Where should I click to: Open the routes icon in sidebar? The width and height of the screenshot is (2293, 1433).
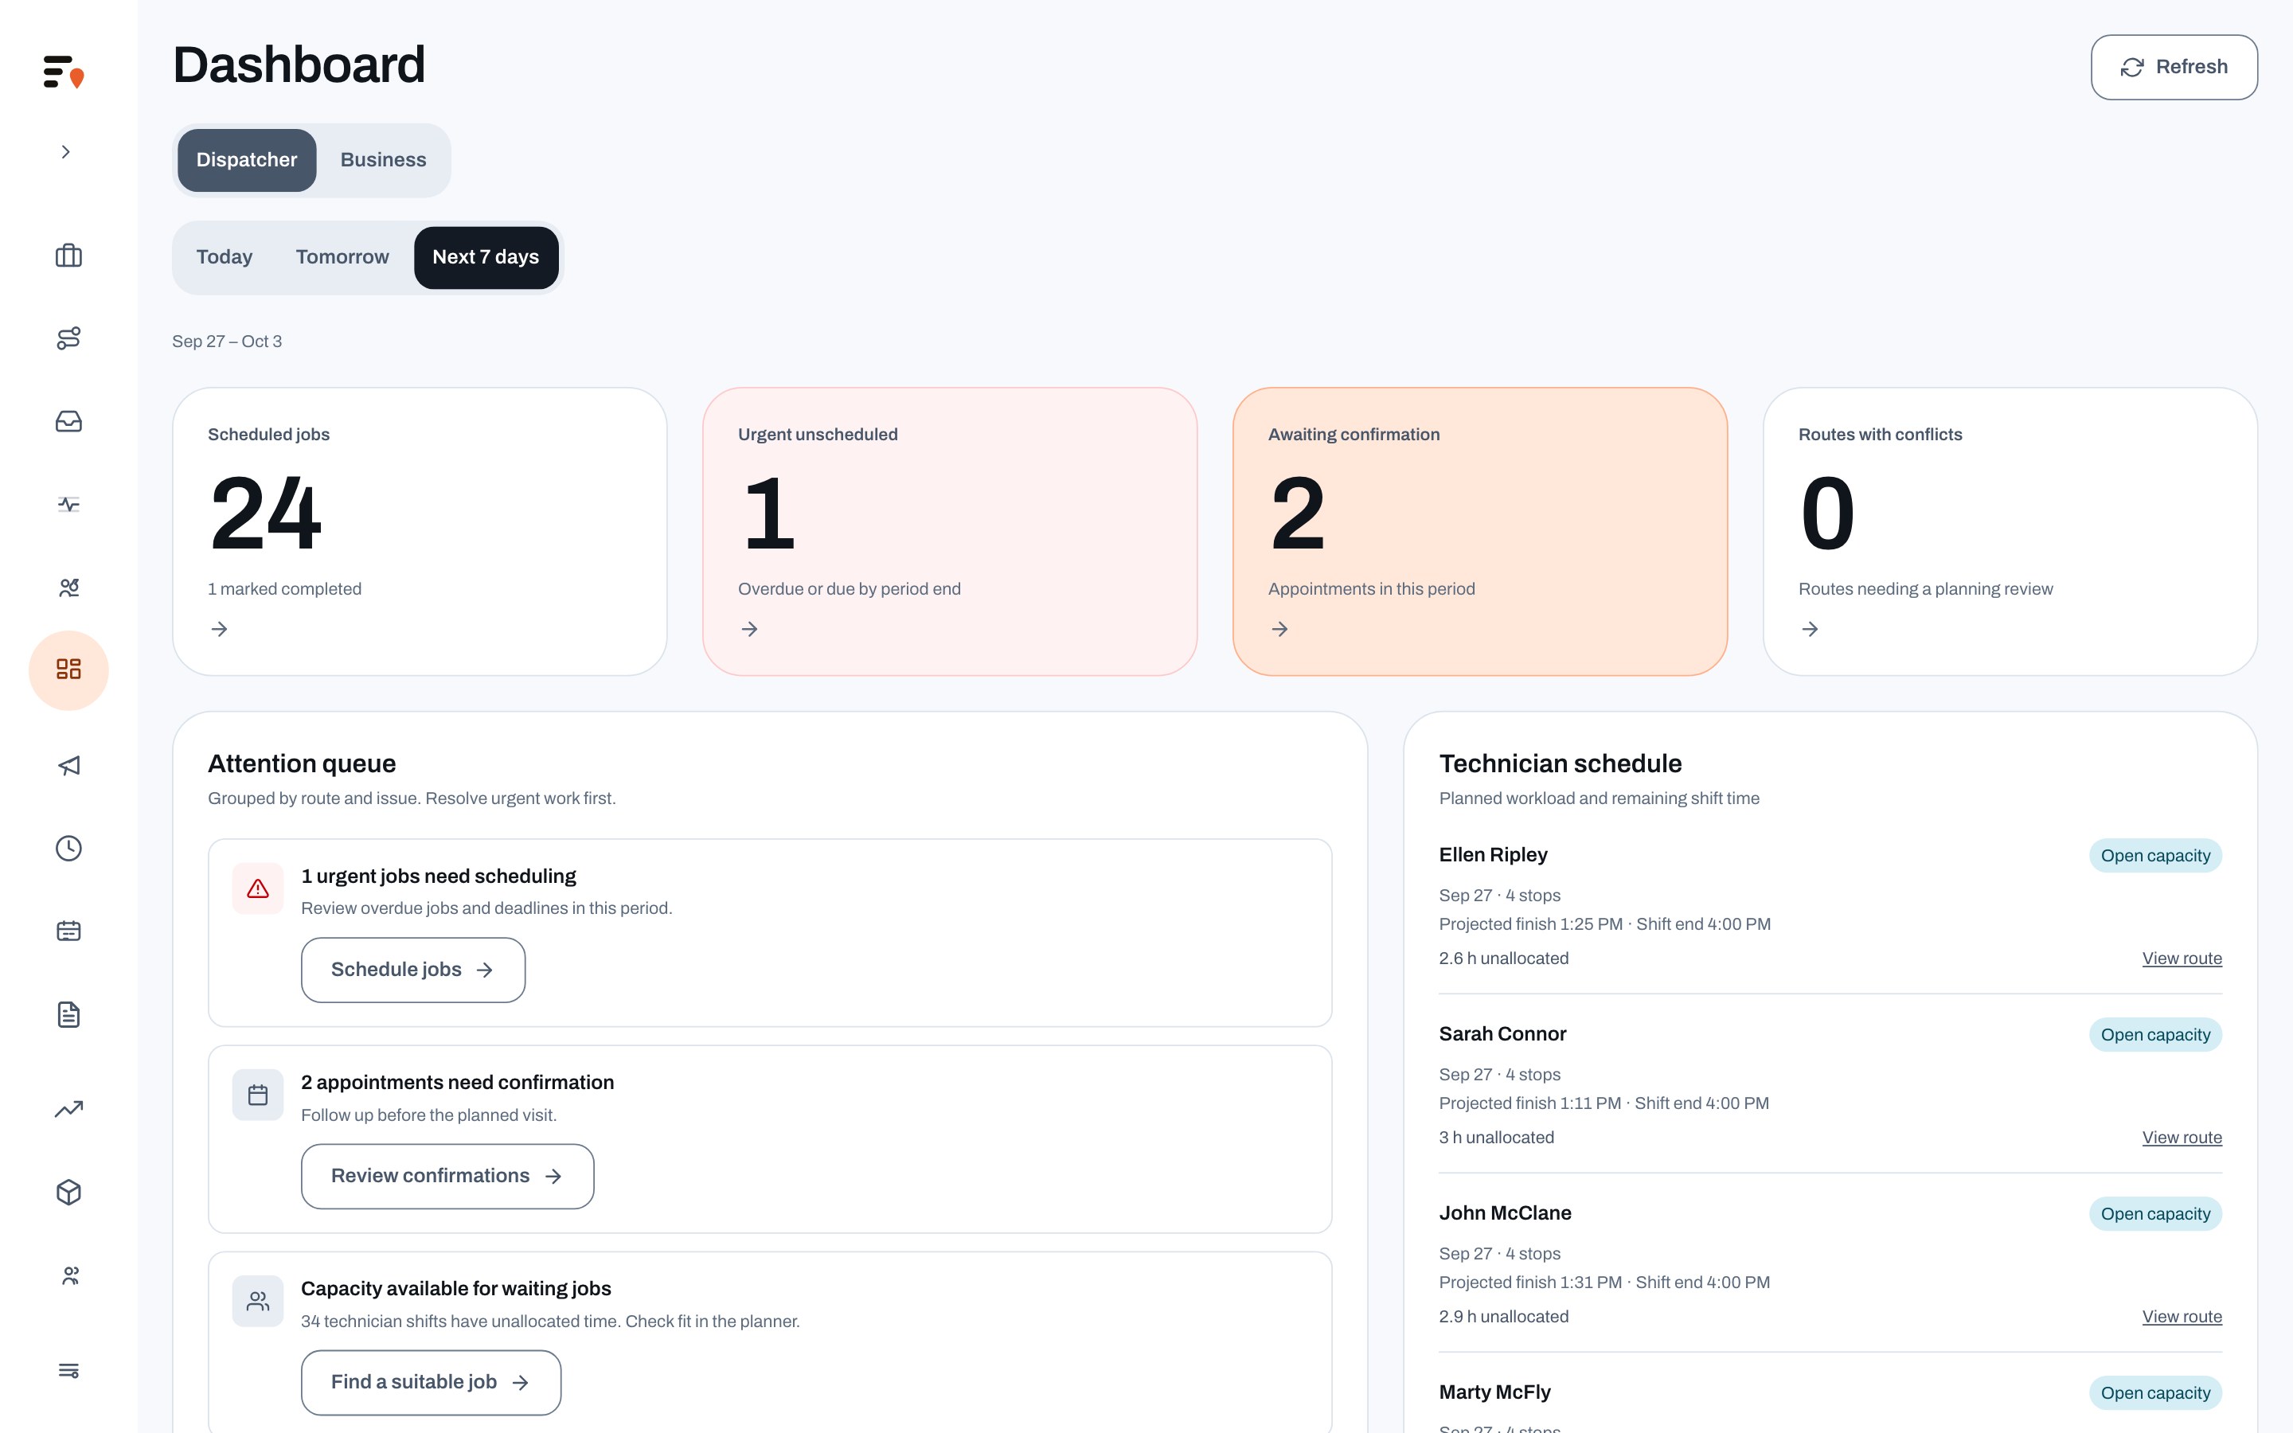[68, 338]
